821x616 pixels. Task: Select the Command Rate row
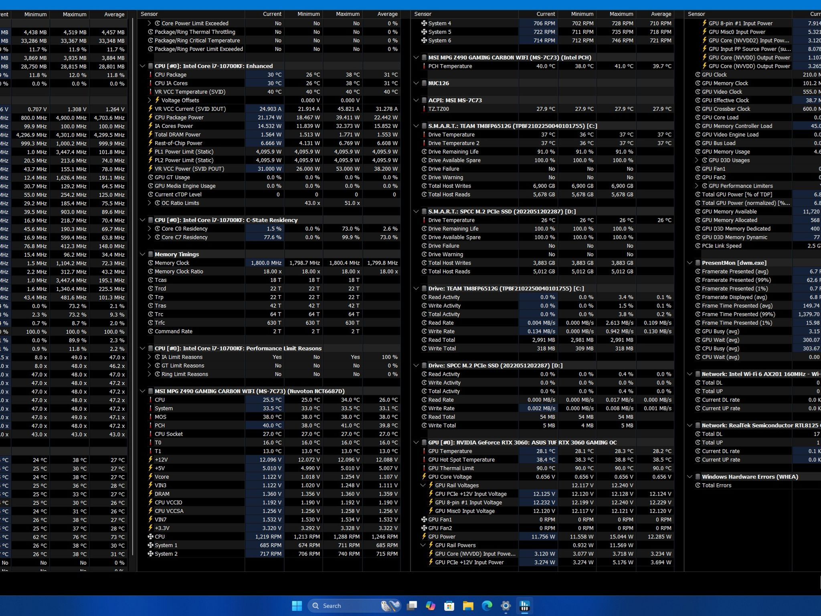(269, 331)
